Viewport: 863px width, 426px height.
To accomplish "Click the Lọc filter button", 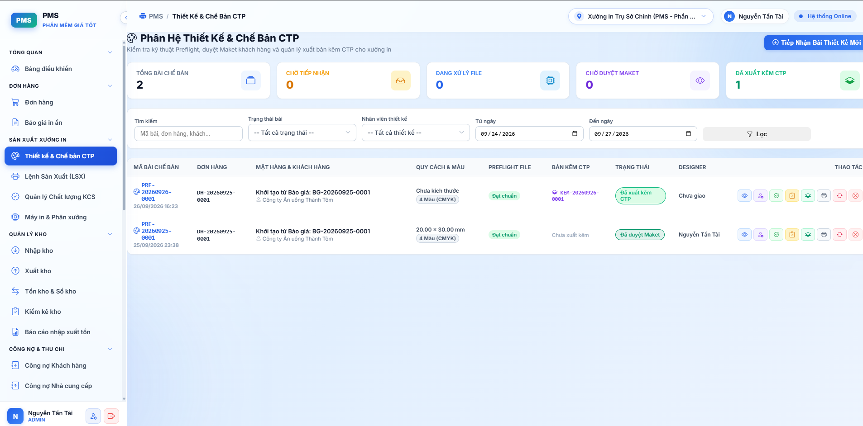I will tap(757, 134).
